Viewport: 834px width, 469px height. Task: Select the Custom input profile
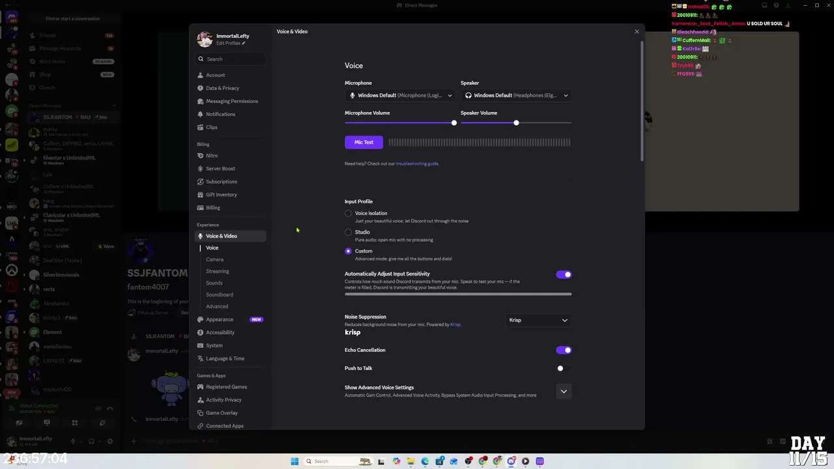[x=348, y=251]
